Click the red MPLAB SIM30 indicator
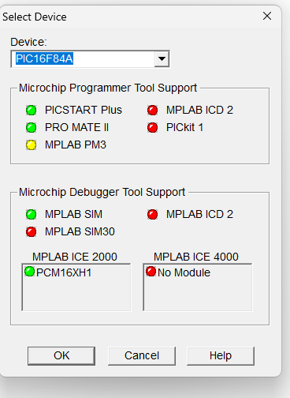The width and height of the screenshot is (290, 398). pos(32,231)
